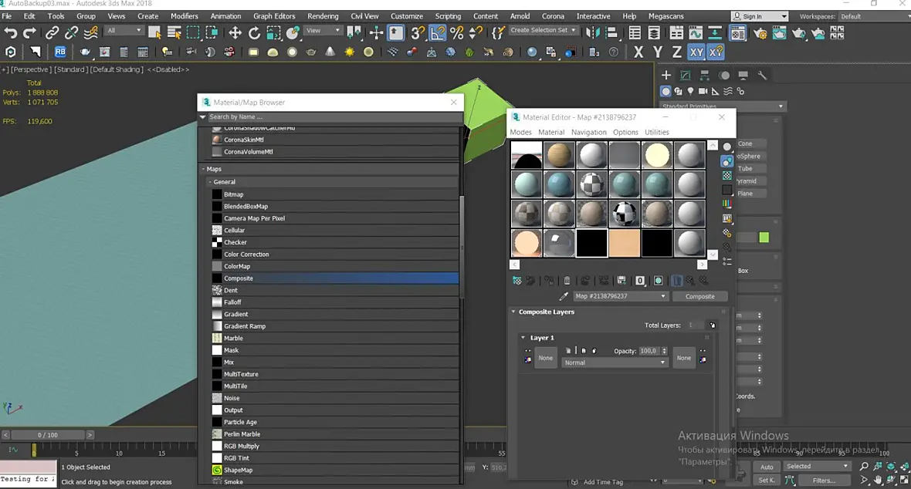This screenshot has height=489, width=911.
Task: Collapse the General maps subgroup
Action: (x=210, y=182)
